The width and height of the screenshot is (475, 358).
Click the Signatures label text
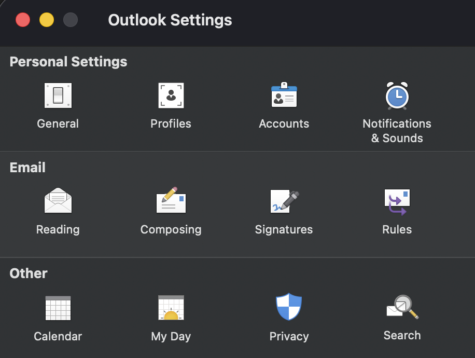(284, 229)
